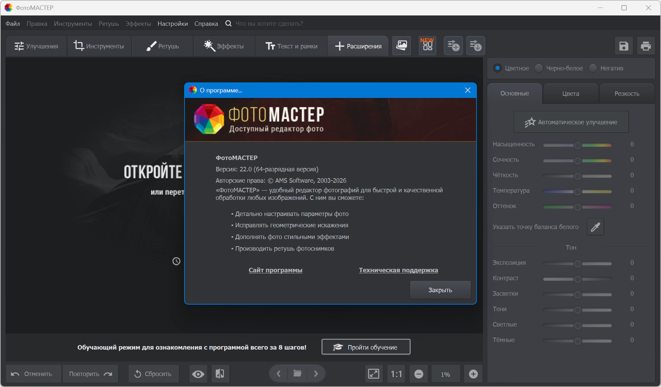The image size is (661, 387).
Task: Go to next photo arrow
Action: pyautogui.click(x=316, y=373)
